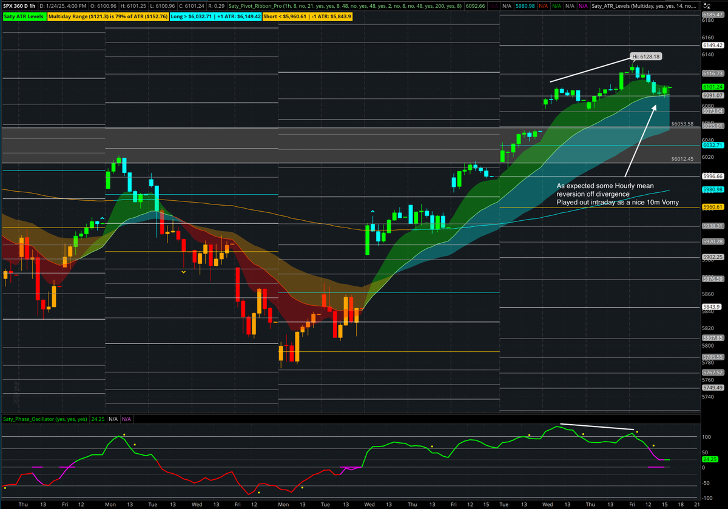Click the Multiday Range 79% of ATR label
The height and width of the screenshot is (509, 728).
coord(109,16)
